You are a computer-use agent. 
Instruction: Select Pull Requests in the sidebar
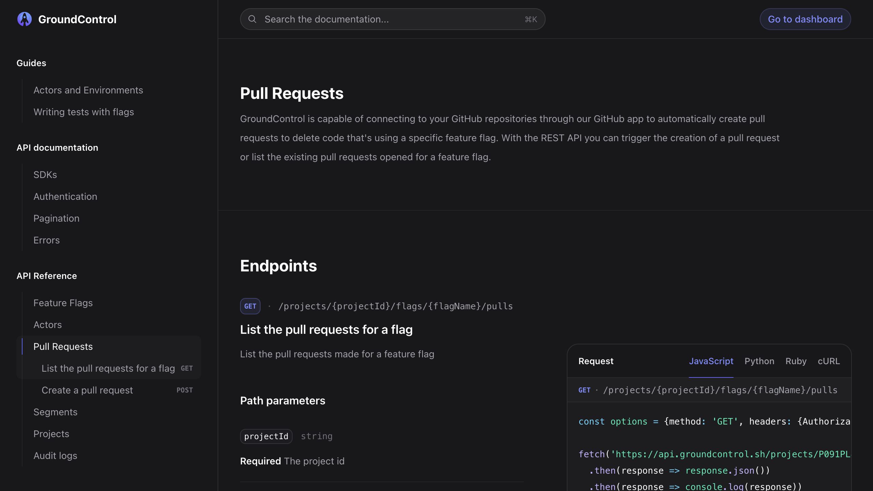63,346
